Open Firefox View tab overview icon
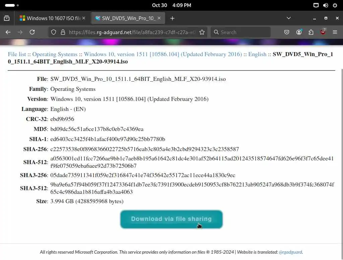The height and width of the screenshot is (260, 343). [x=7, y=18]
